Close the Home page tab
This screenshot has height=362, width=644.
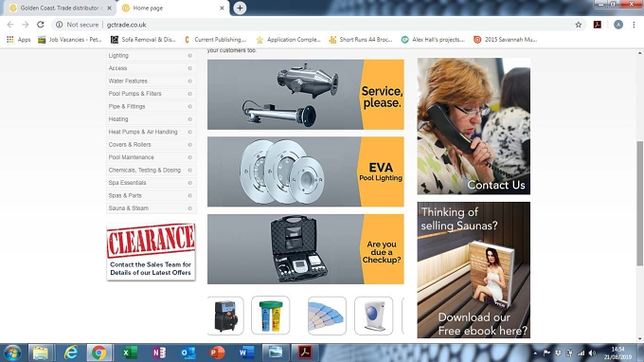(x=222, y=8)
